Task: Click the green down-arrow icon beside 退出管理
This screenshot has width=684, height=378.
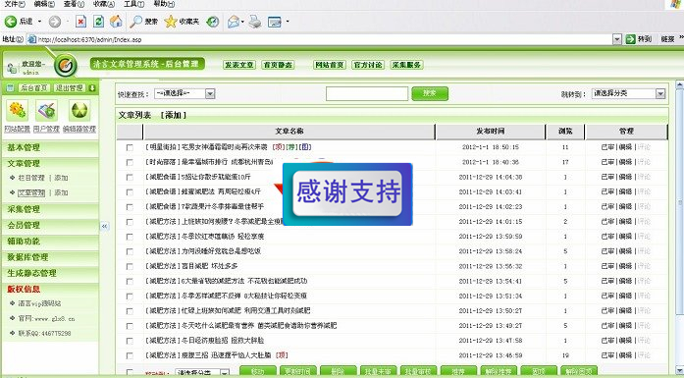Action: coord(92,88)
